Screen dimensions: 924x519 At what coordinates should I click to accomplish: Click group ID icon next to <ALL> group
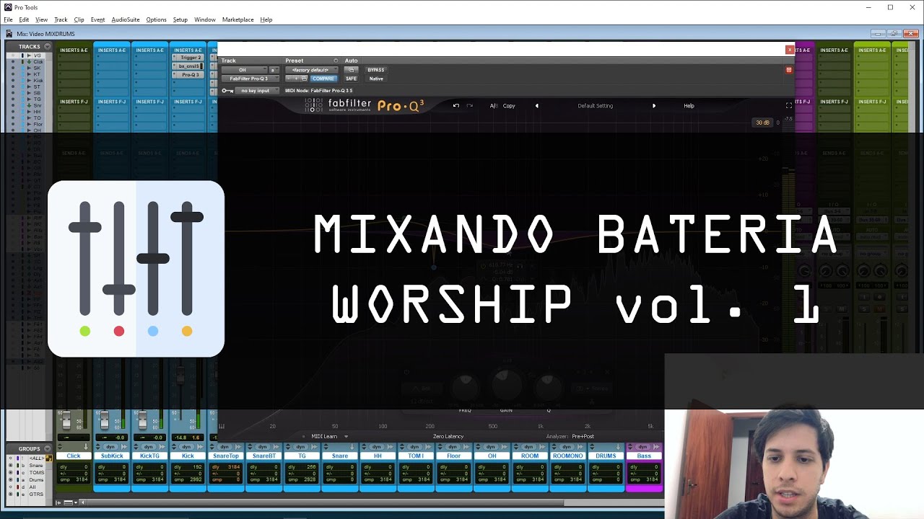click(x=48, y=458)
